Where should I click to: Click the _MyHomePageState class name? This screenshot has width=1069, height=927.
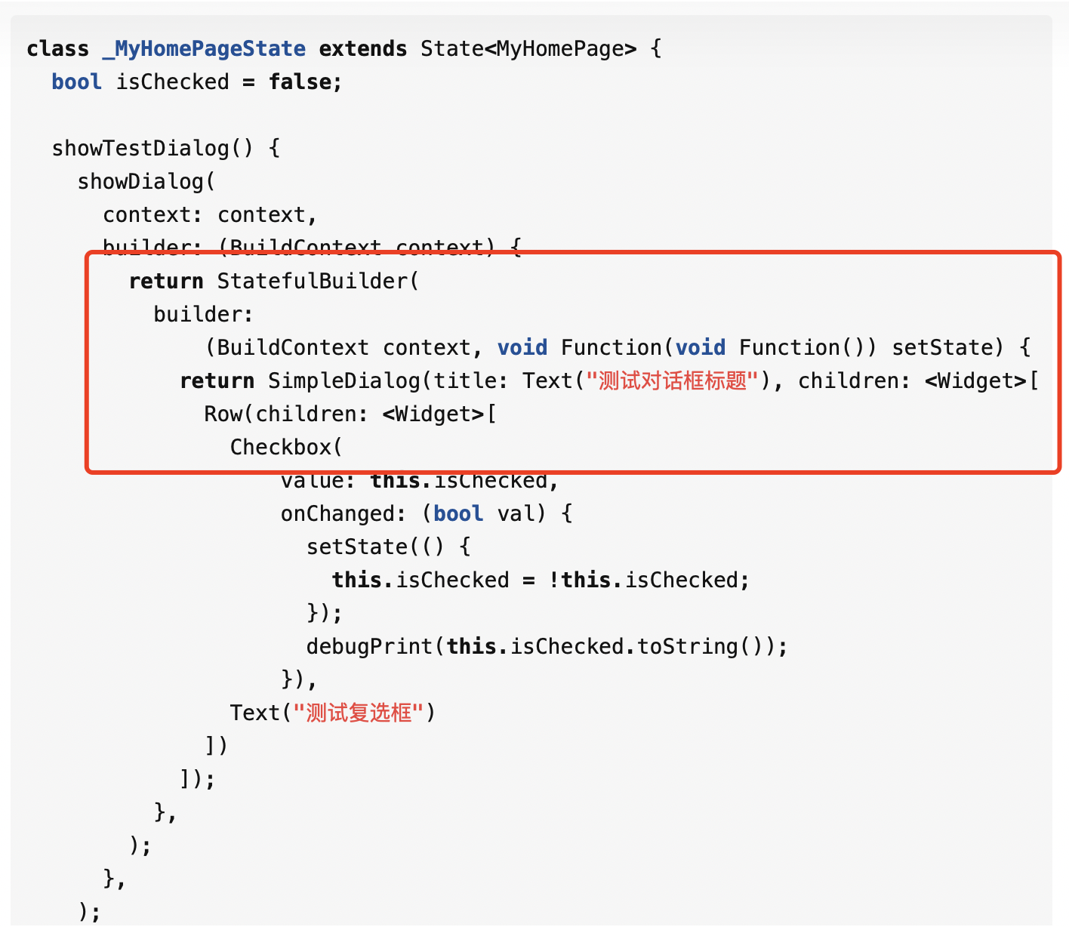[x=204, y=49]
